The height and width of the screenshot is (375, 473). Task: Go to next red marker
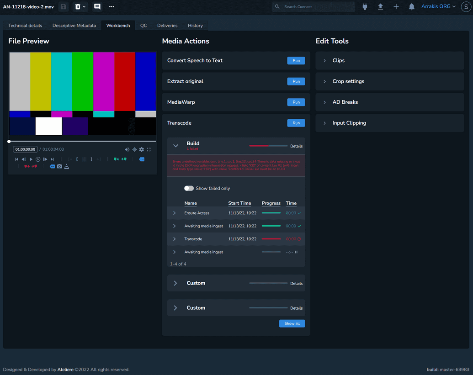point(34,166)
